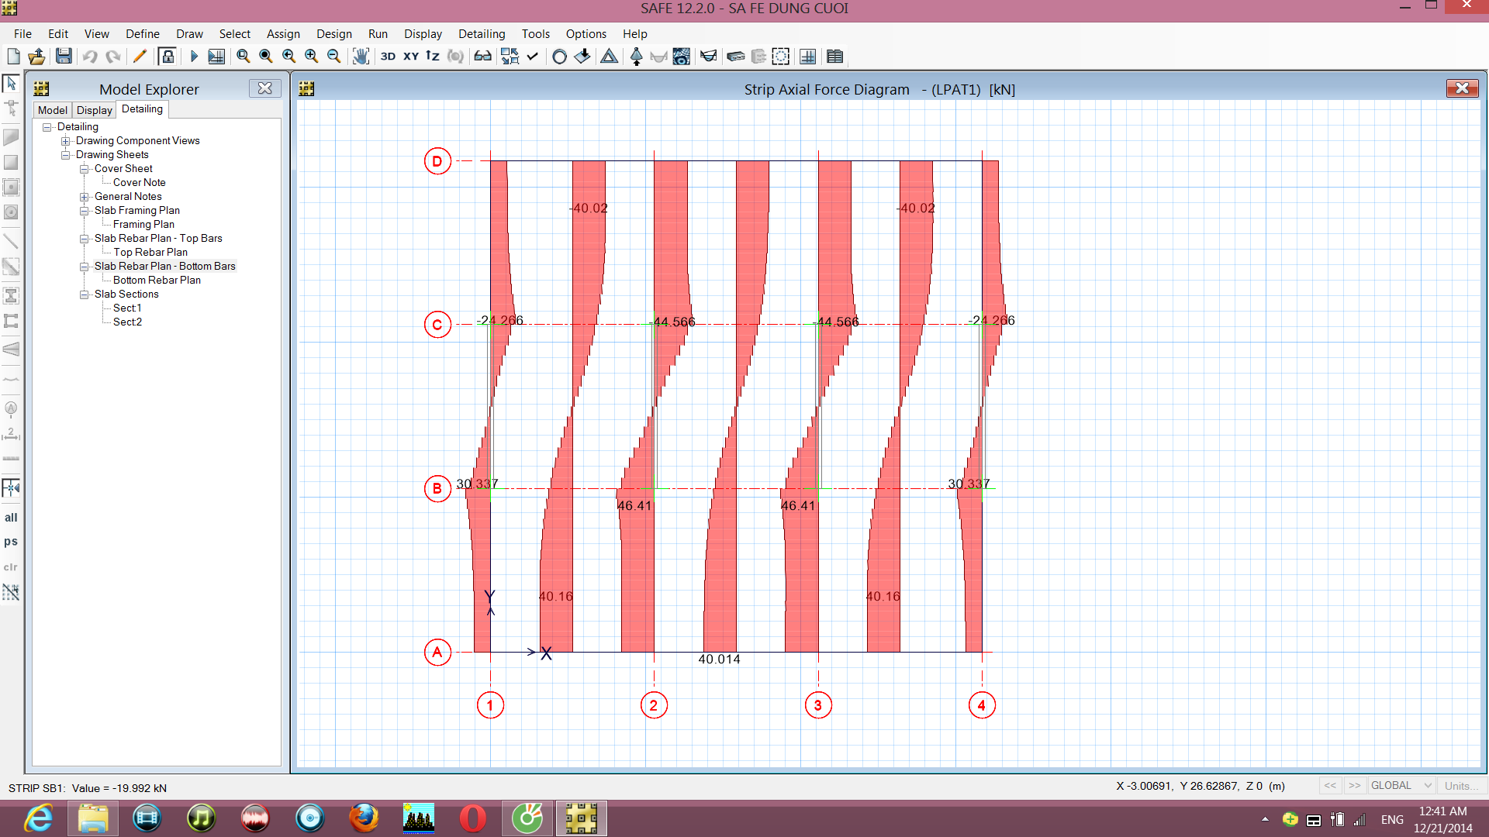Click the >> next button in status bar
The image size is (1489, 837).
click(x=1354, y=786)
